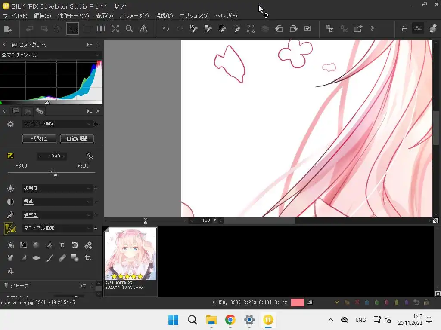This screenshot has width=441, height=330.
Task: Open the perspective correction bracket icon
Action: tap(62, 245)
